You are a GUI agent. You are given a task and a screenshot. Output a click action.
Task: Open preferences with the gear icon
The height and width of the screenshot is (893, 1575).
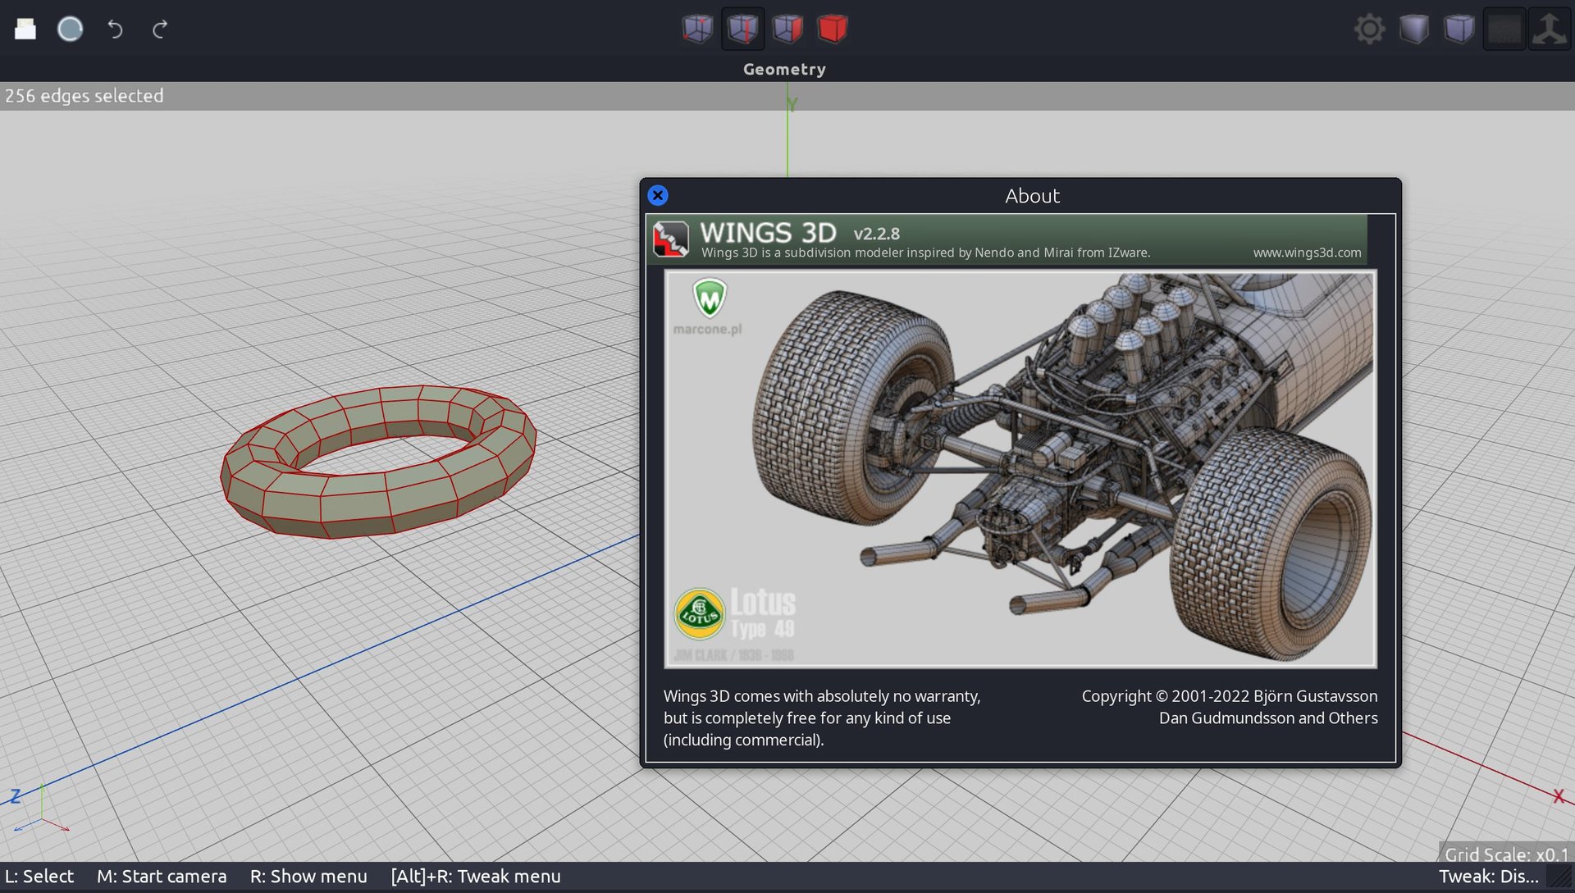1369,30
